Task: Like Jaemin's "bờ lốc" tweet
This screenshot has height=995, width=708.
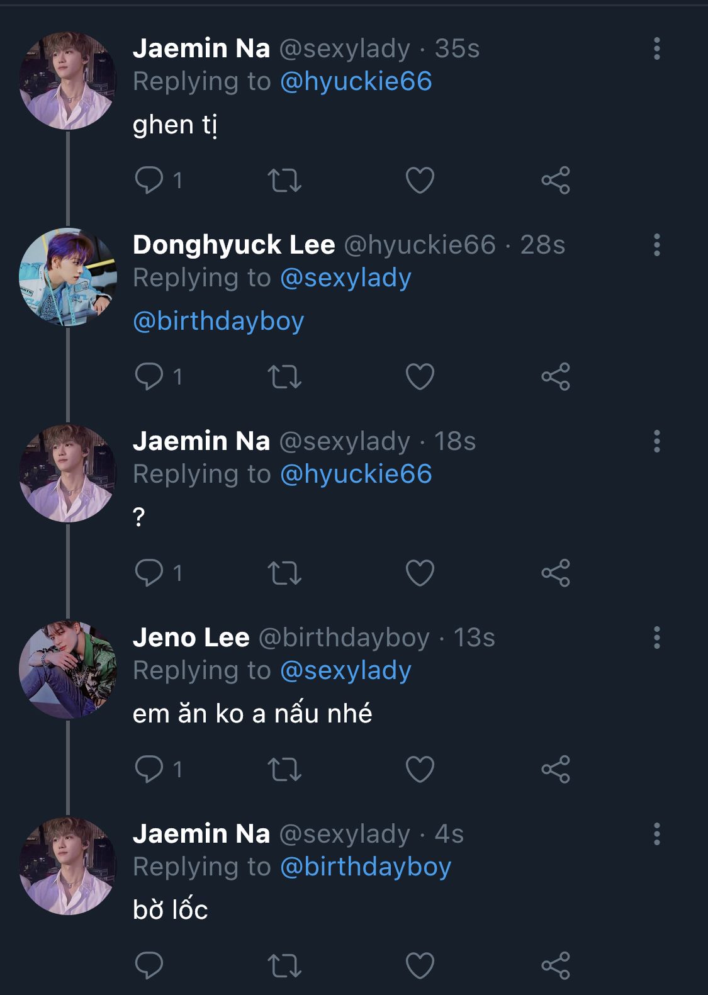Action: click(x=420, y=966)
